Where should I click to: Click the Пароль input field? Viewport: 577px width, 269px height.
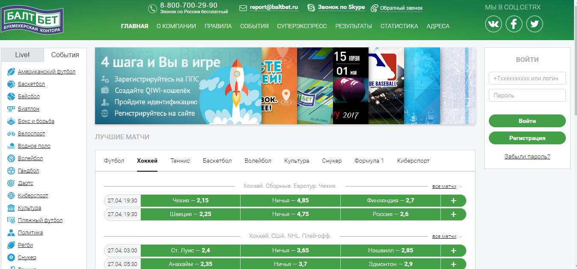[527, 95]
